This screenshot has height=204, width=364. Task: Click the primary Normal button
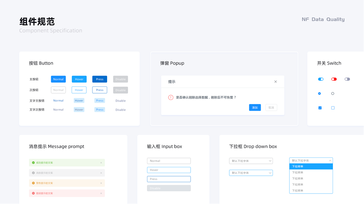pyautogui.click(x=58, y=79)
